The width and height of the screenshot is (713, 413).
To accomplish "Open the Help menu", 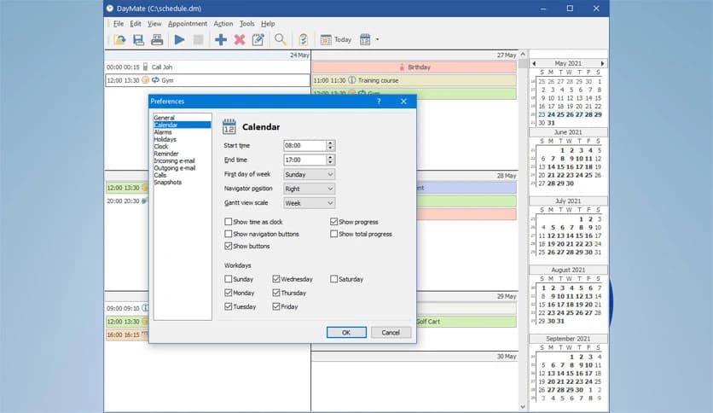I will 268,24.
